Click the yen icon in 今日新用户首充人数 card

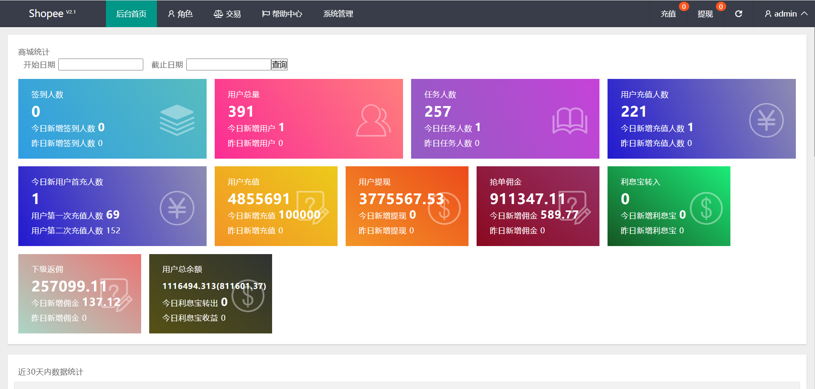[x=177, y=208]
